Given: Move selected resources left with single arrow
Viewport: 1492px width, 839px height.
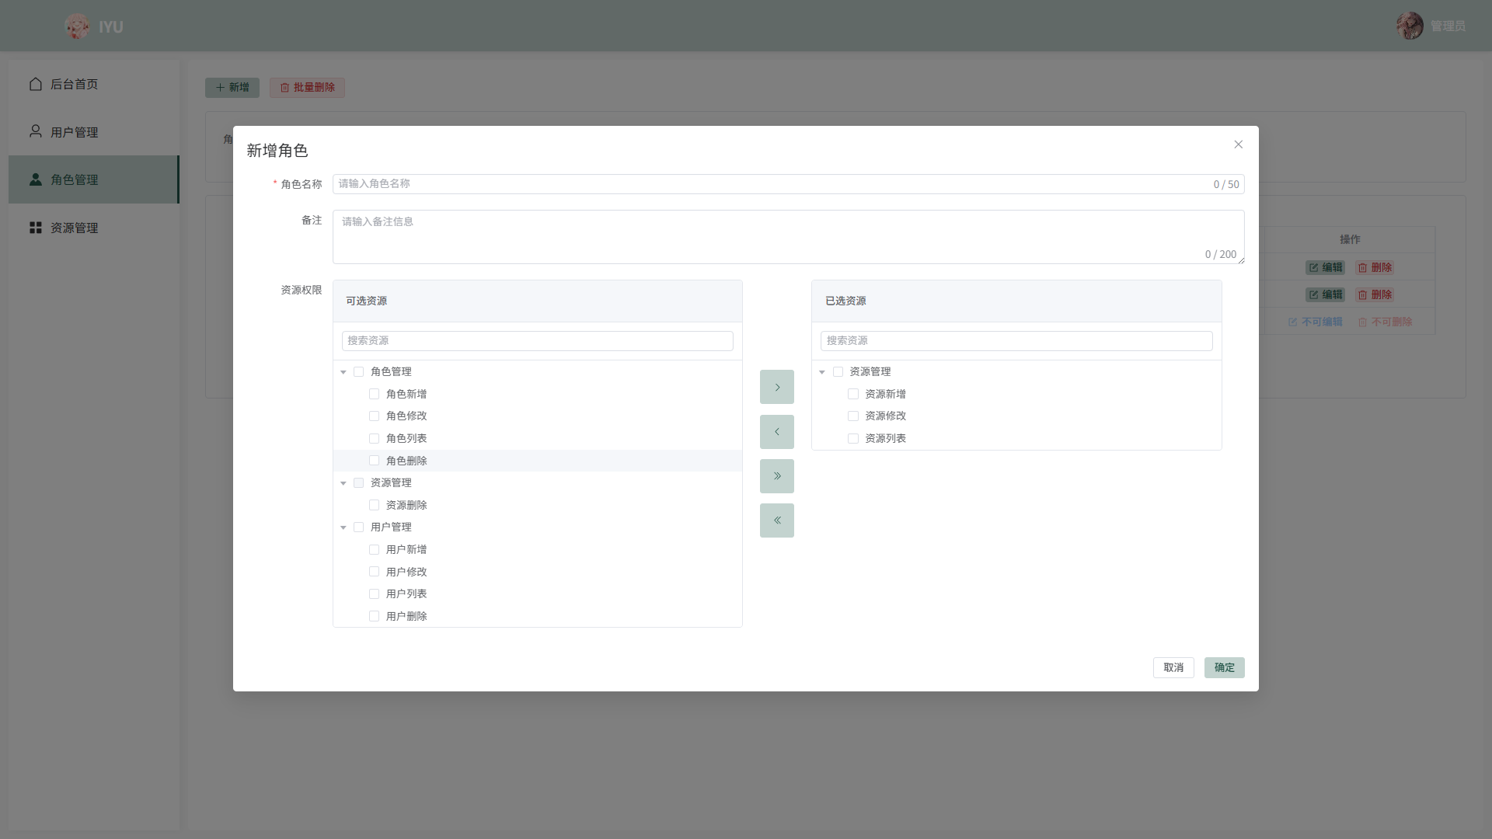Looking at the screenshot, I should (x=776, y=431).
